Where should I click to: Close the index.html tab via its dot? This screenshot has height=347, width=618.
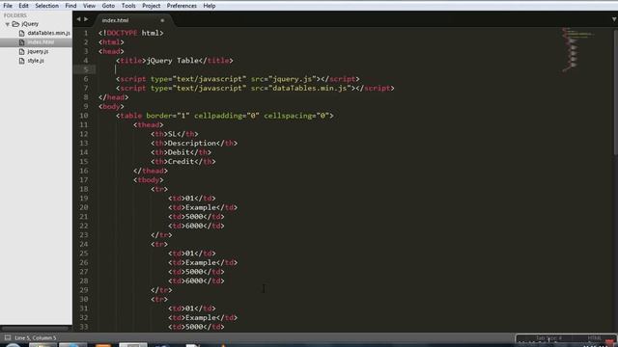click(162, 20)
